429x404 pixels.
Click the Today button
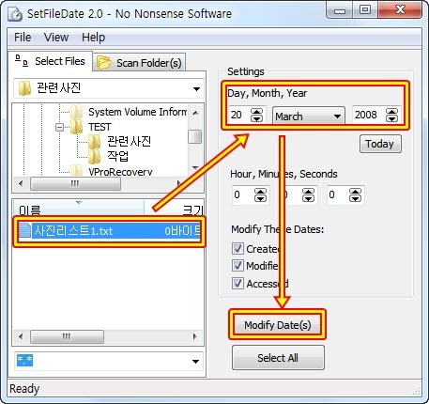click(380, 144)
